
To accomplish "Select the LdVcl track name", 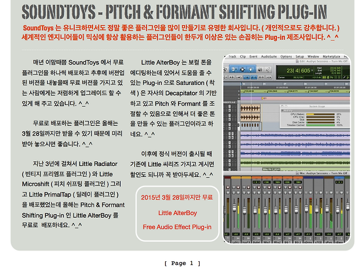I will tap(236, 242).
